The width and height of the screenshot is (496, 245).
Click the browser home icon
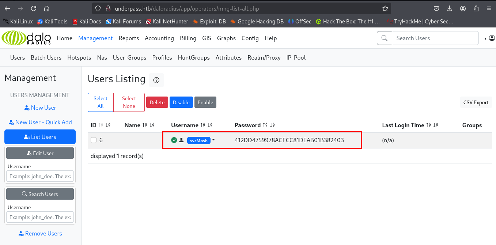(x=46, y=8)
